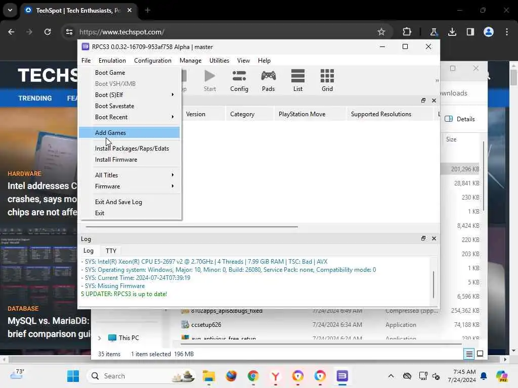Open the Utilities menu
The width and height of the screenshot is (518, 388).
click(219, 61)
